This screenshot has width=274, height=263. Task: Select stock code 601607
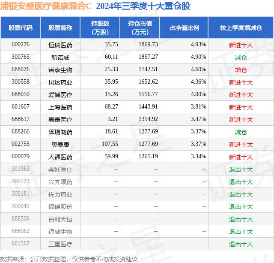click(x=21, y=107)
